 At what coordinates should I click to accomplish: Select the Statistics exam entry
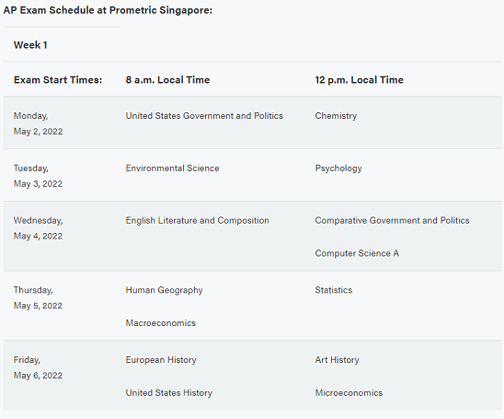point(333,290)
